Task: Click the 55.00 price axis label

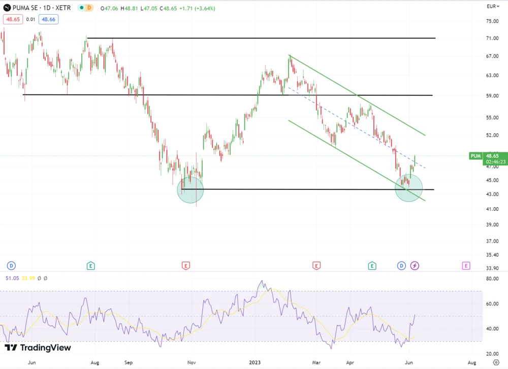Action: 492,117
